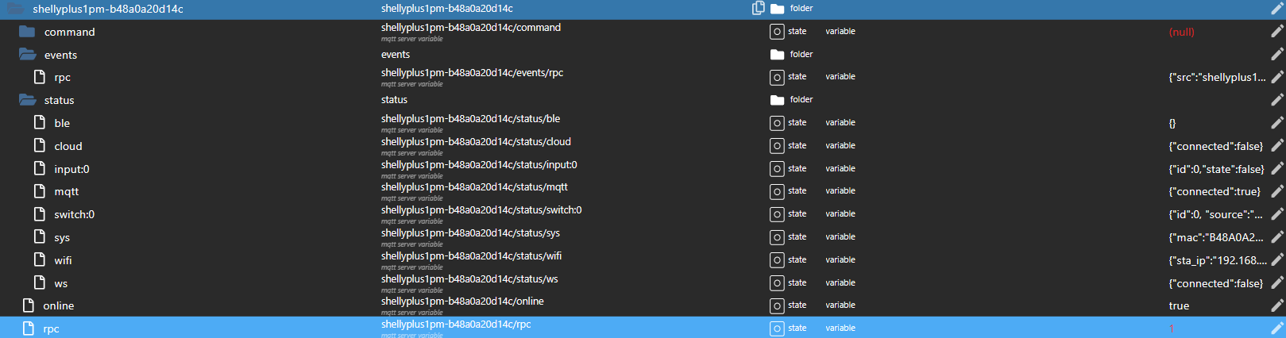1286x338 pixels.
Task: Click the shellyplus1pm-b48a0a20d14c/online name text
Action: (462, 301)
